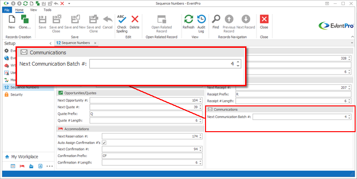Open the ribbon display options button
This screenshot has width=357, height=179.
pyautogui.click(x=327, y=3)
